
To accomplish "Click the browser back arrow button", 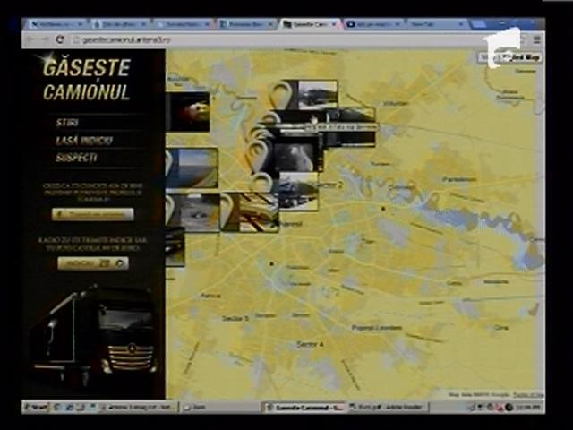I will pyautogui.click(x=30, y=39).
